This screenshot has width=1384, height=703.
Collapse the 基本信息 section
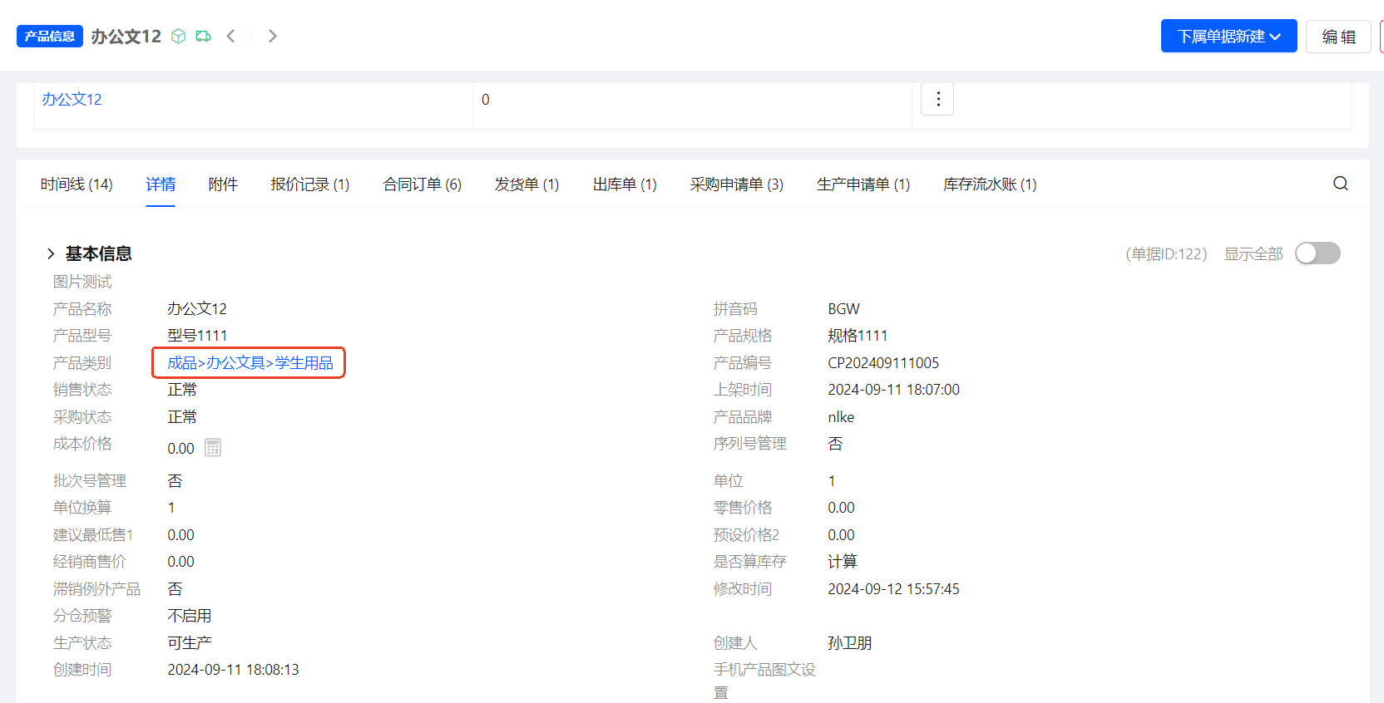(51, 253)
